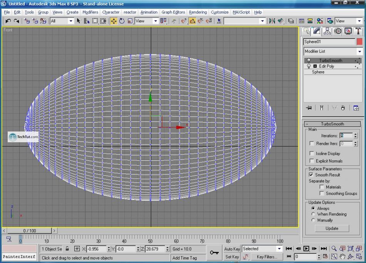Click the Key Filters button
Screen dimensions: 366x263
267,257
